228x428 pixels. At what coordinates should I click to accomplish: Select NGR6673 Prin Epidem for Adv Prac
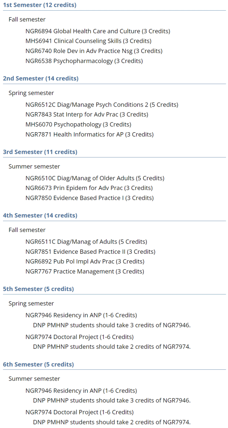click(89, 188)
